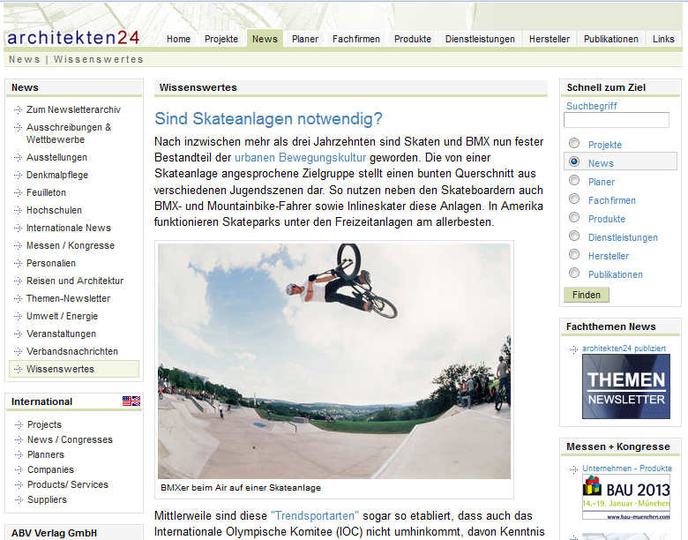Open the Dienstleistungen navigation tab
The width and height of the screenshot is (688, 540).
[480, 39]
